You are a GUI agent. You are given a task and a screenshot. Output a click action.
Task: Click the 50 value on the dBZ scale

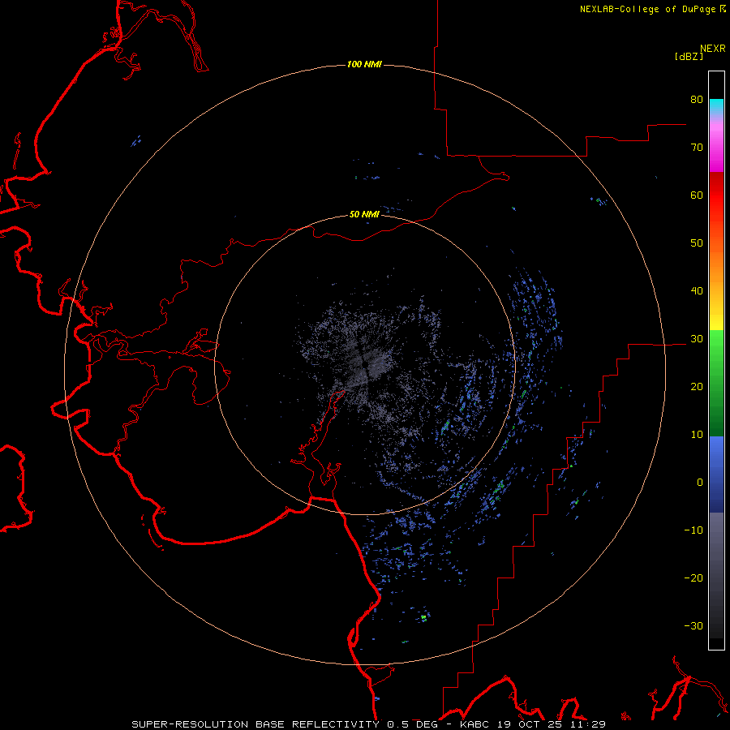(x=697, y=243)
